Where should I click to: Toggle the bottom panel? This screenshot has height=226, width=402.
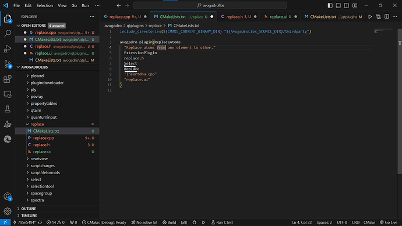click(338, 5)
